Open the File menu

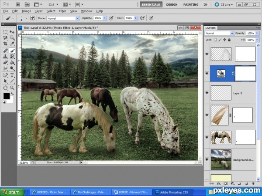pos(6,11)
